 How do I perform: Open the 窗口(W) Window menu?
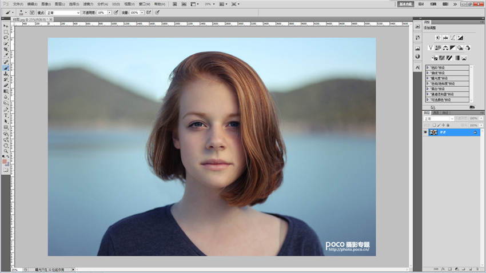(x=145, y=4)
